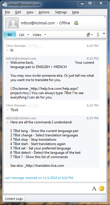Click the window title bar app icon

point(5,5)
